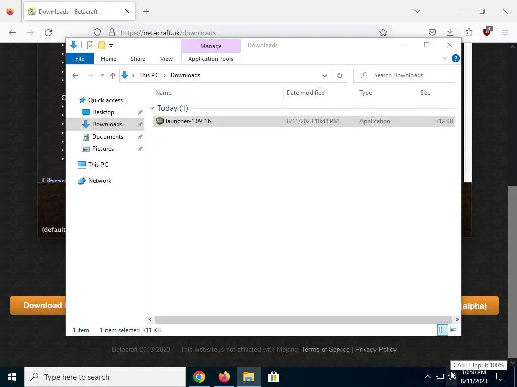Screen dimensions: 517x387
Task: Open the tracking protection shield icon
Action: click(x=97, y=32)
